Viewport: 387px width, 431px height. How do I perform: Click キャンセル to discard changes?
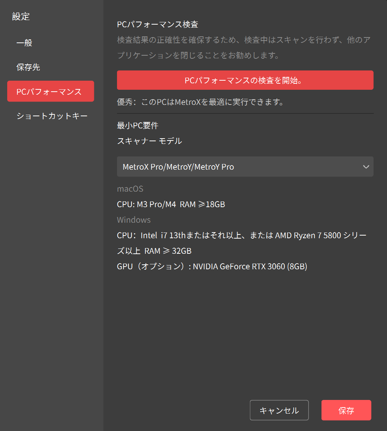tap(279, 410)
